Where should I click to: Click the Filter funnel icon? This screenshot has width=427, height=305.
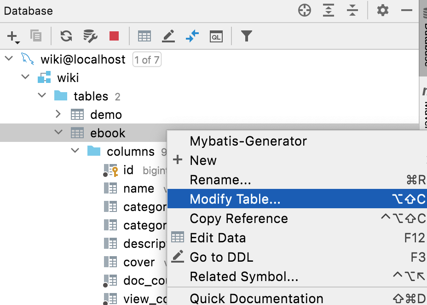coord(247,36)
